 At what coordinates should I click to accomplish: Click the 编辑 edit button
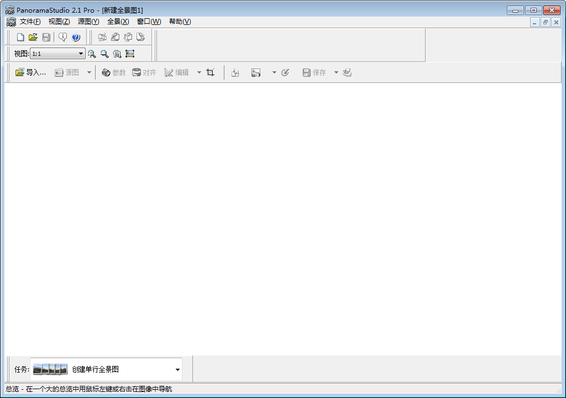[176, 72]
